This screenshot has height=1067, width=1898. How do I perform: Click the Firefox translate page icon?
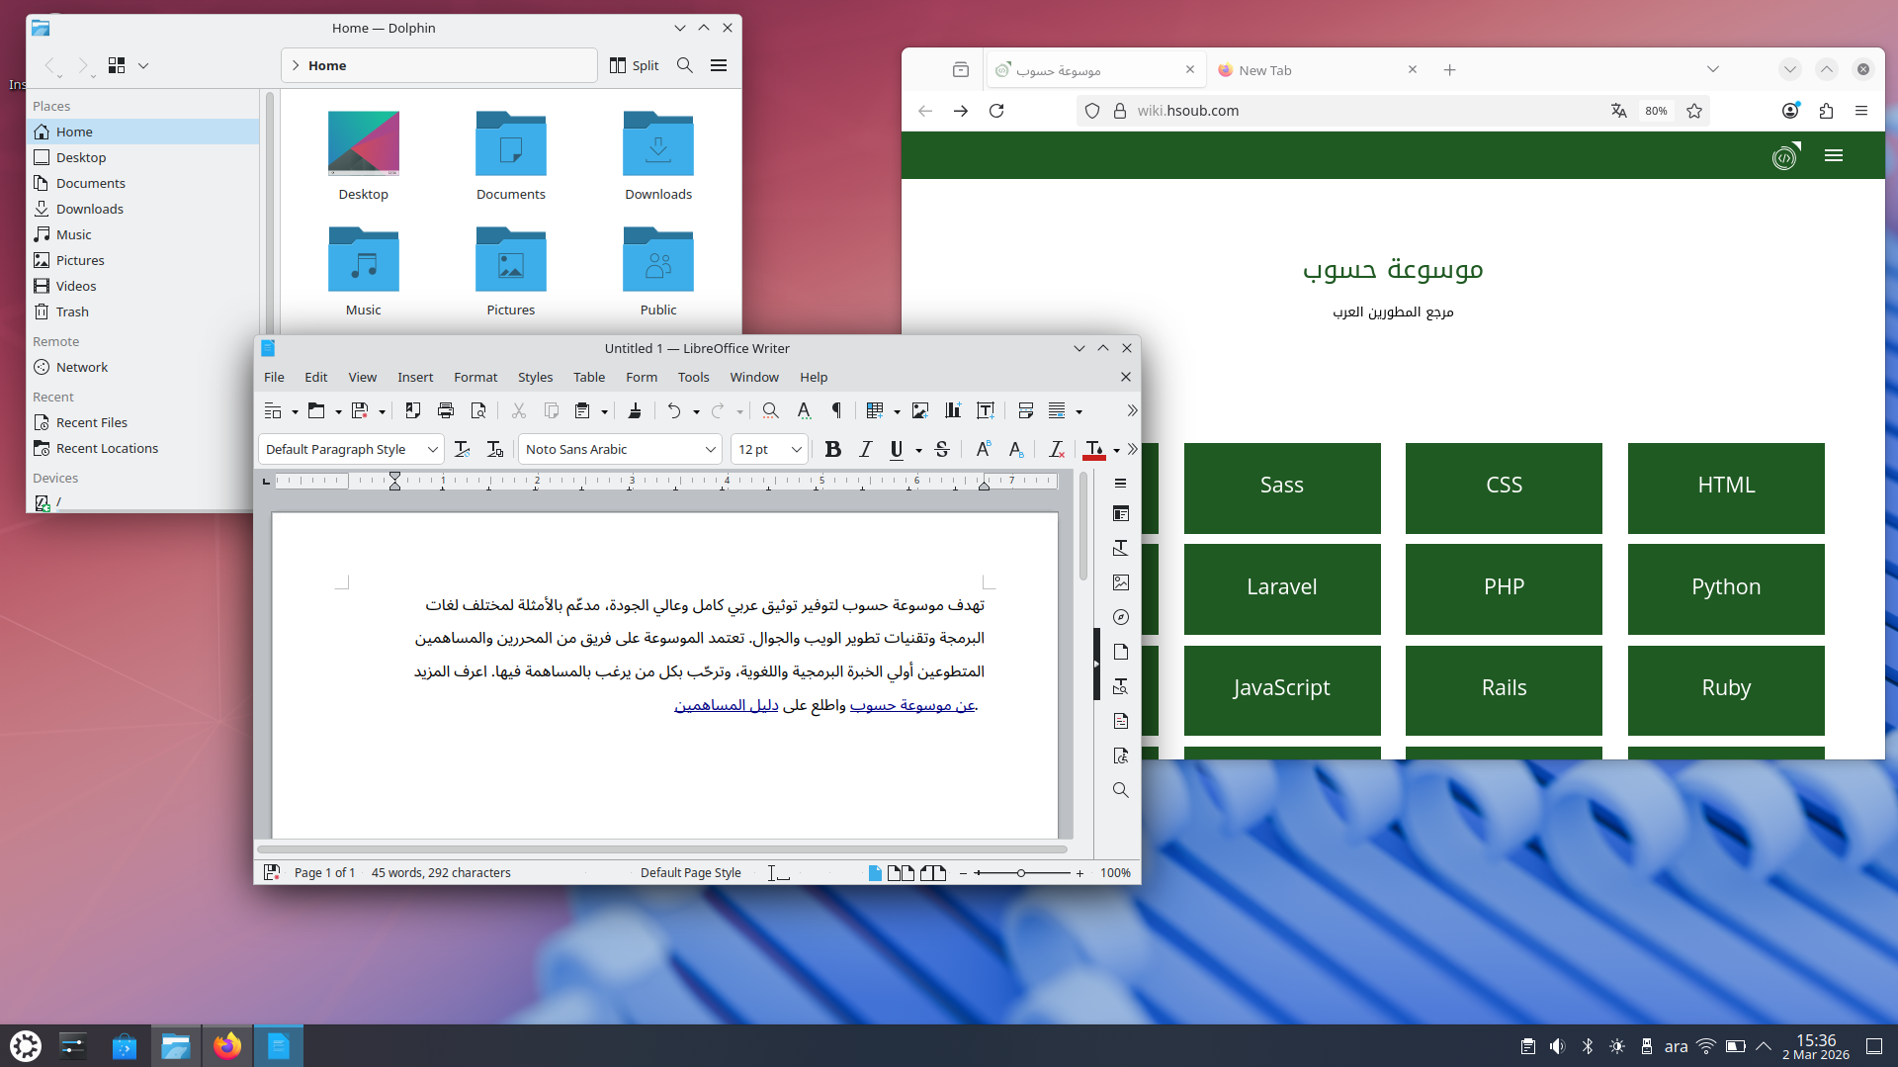tap(1618, 111)
